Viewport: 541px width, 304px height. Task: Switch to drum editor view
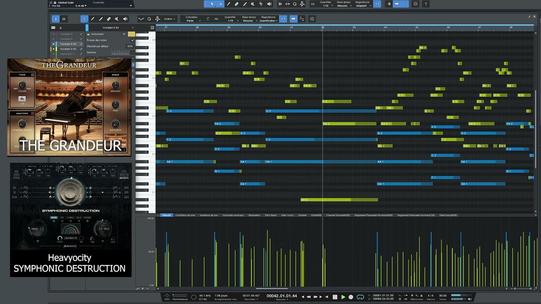(x=64, y=19)
